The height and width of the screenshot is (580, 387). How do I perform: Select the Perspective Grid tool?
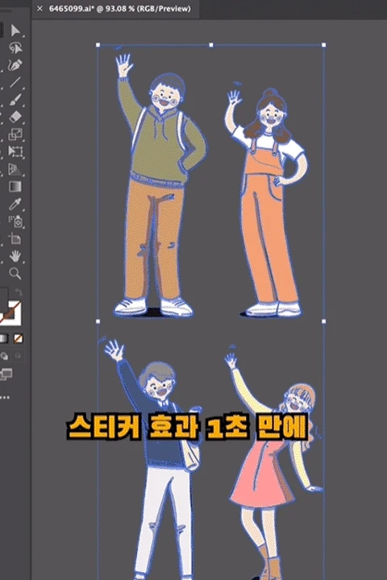click(15, 169)
